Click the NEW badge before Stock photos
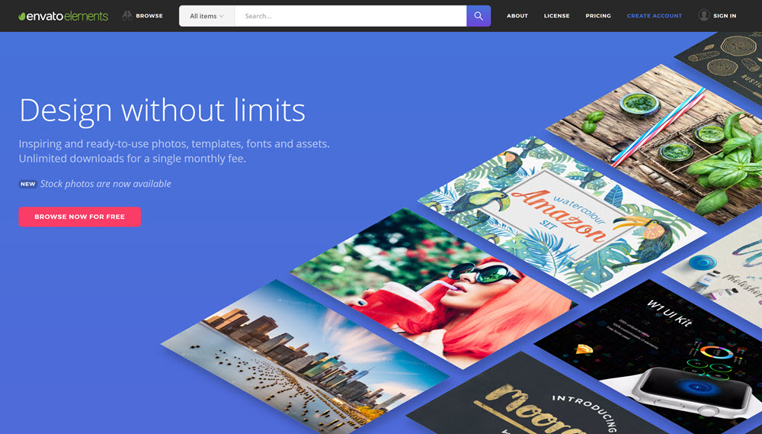This screenshot has width=762, height=434. coord(28,184)
